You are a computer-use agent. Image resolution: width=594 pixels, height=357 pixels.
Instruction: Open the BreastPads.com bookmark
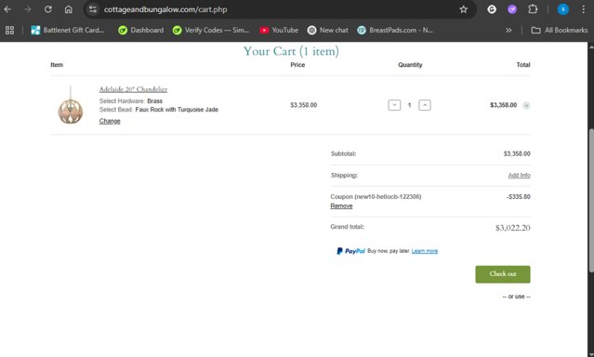(x=395, y=31)
